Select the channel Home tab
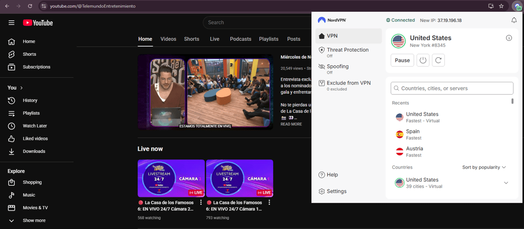Image resolution: width=524 pixels, height=229 pixels. point(145,39)
